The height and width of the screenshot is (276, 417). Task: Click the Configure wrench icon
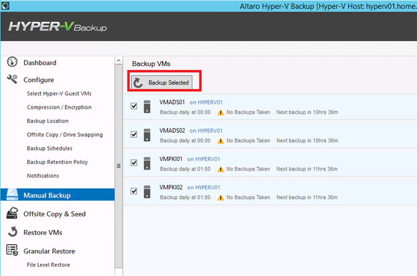(x=12, y=80)
